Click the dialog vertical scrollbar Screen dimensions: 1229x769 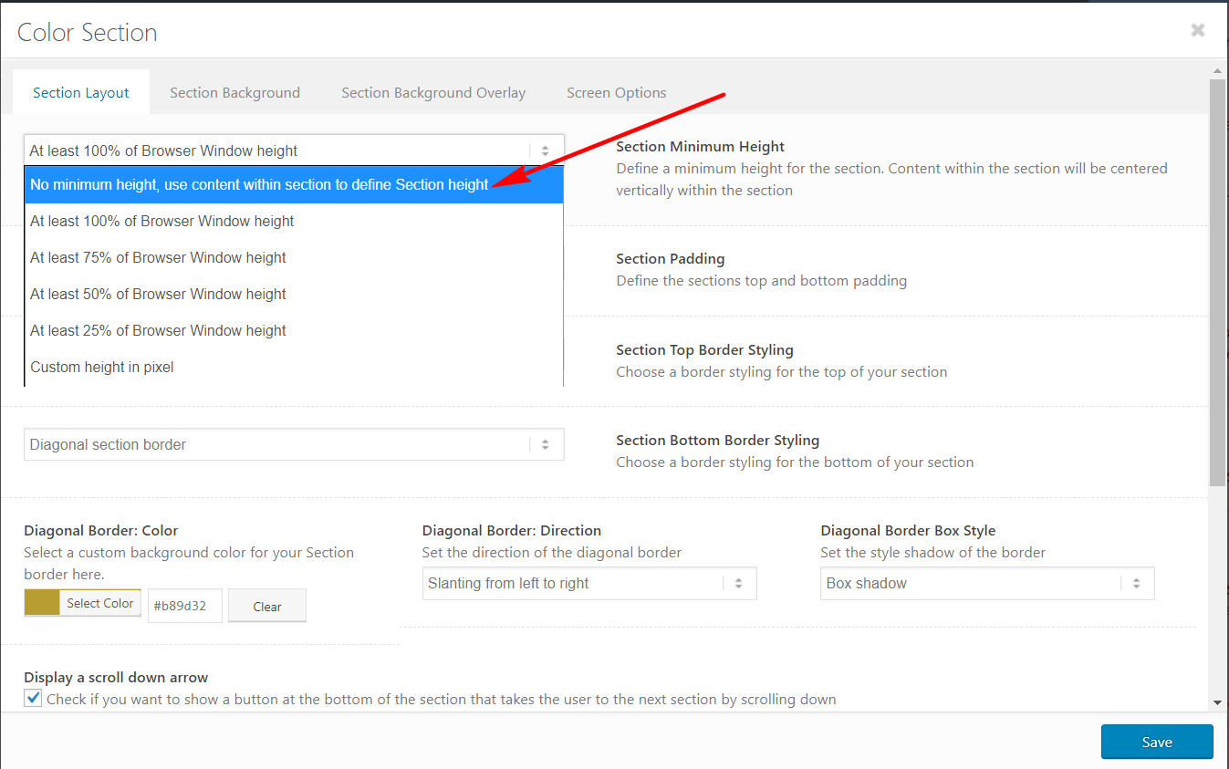click(x=1217, y=283)
